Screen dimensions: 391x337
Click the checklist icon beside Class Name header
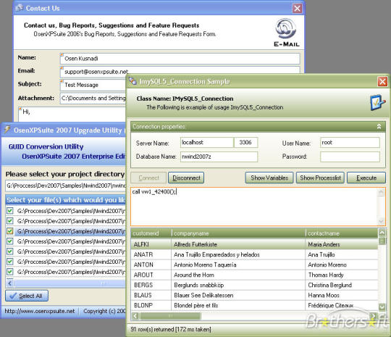tap(378, 102)
